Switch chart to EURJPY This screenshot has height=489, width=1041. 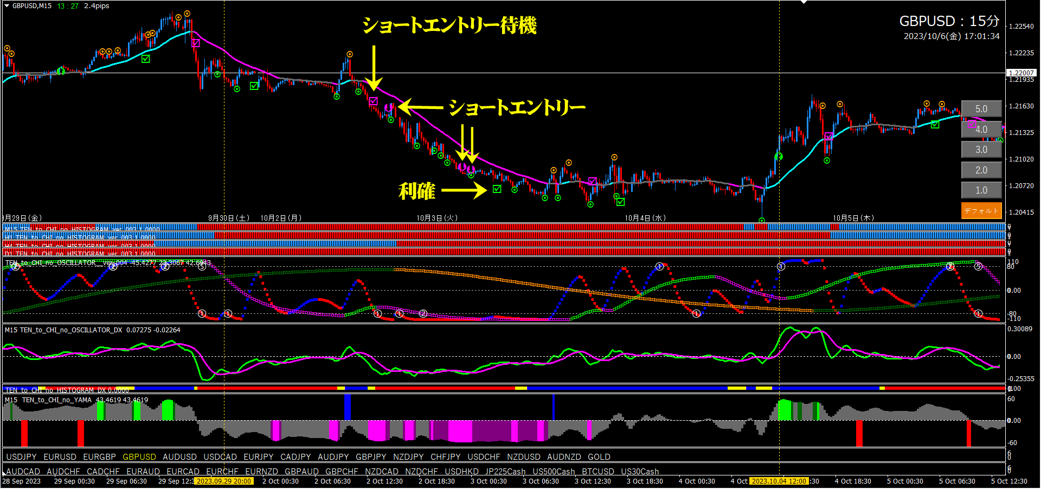coord(259,457)
